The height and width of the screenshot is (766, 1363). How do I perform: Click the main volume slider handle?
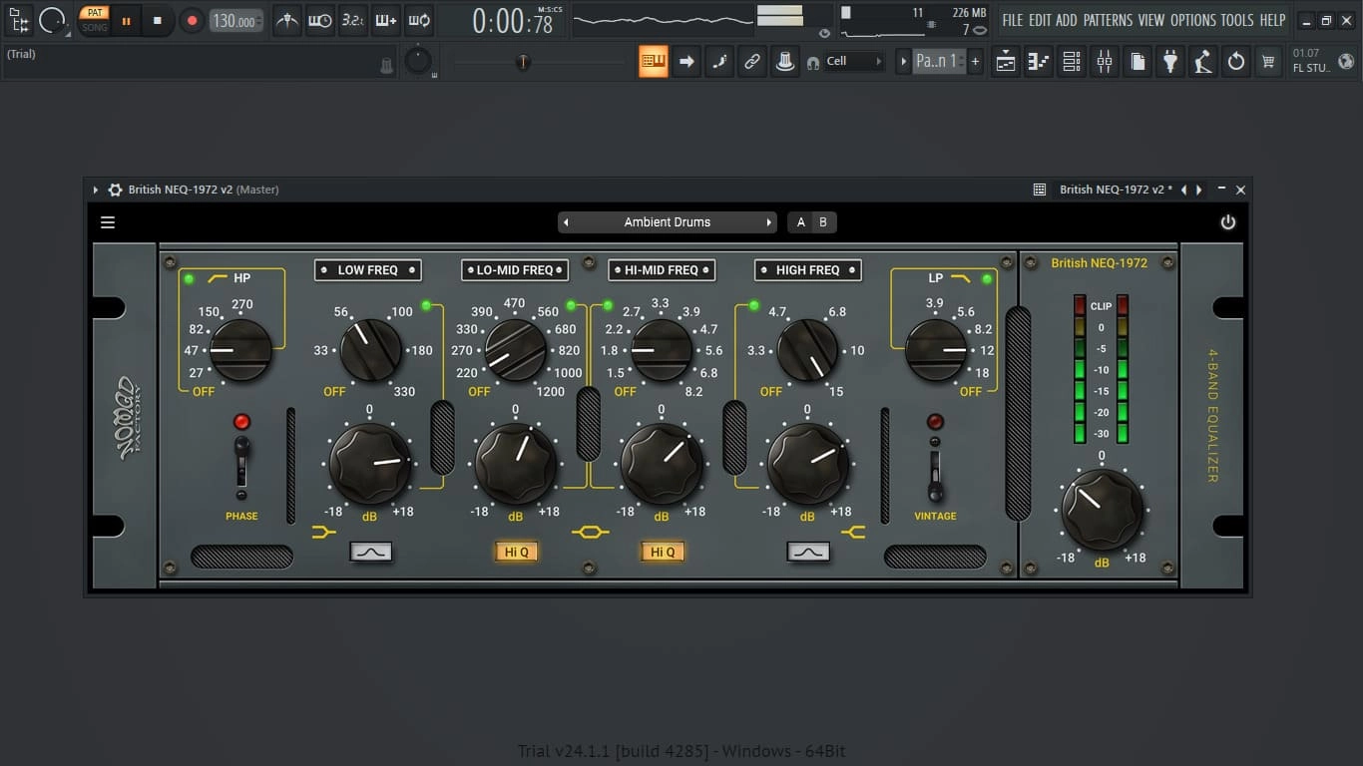click(x=522, y=62)
